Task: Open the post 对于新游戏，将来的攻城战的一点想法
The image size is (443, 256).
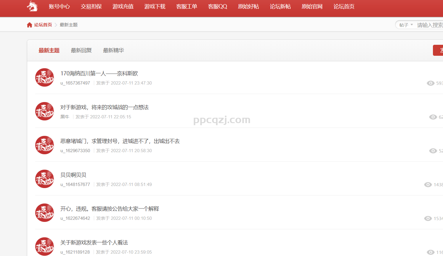Action: pyautogui.click(x=105, y=107)
